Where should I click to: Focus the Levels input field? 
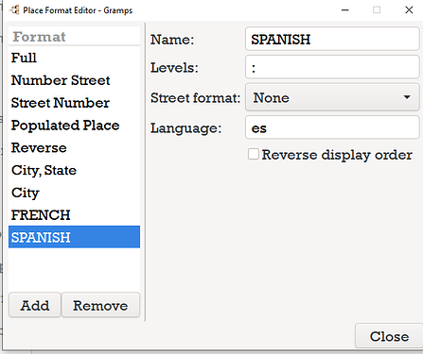(x=332, y=67)
